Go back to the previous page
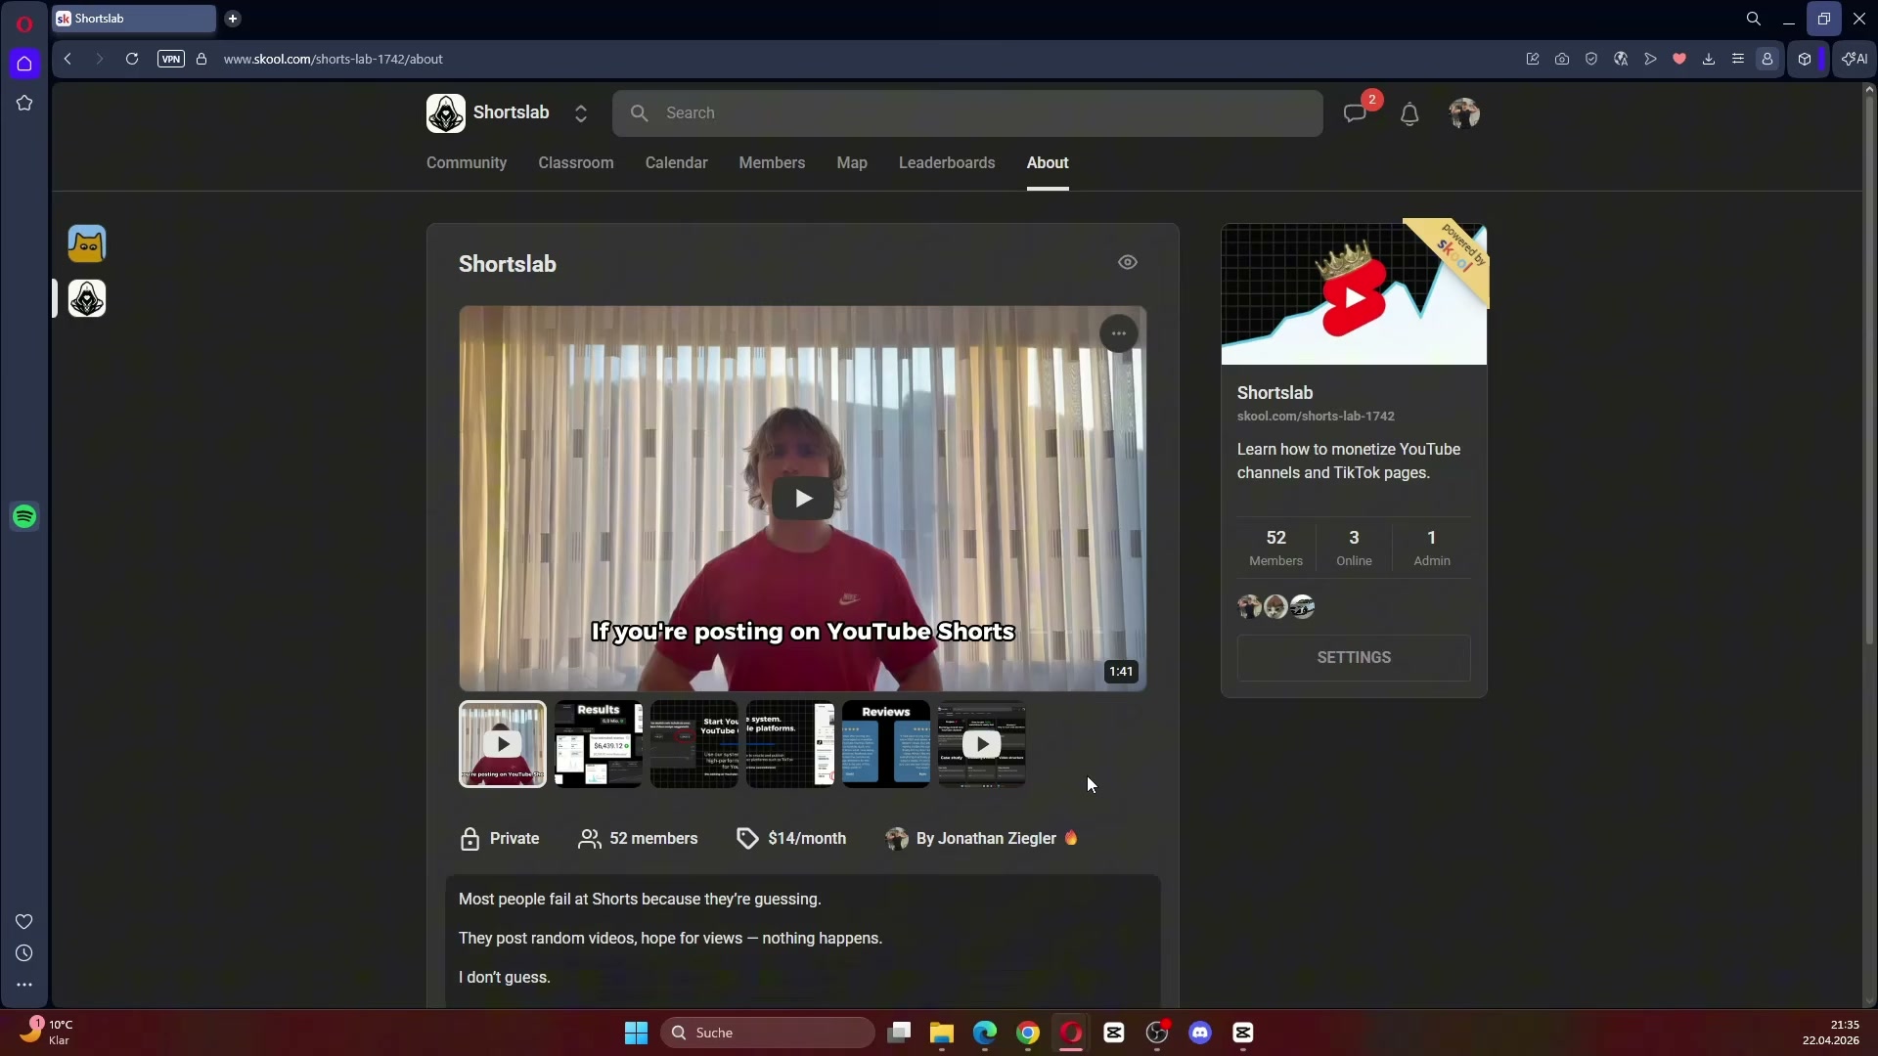 pos(67,59)
